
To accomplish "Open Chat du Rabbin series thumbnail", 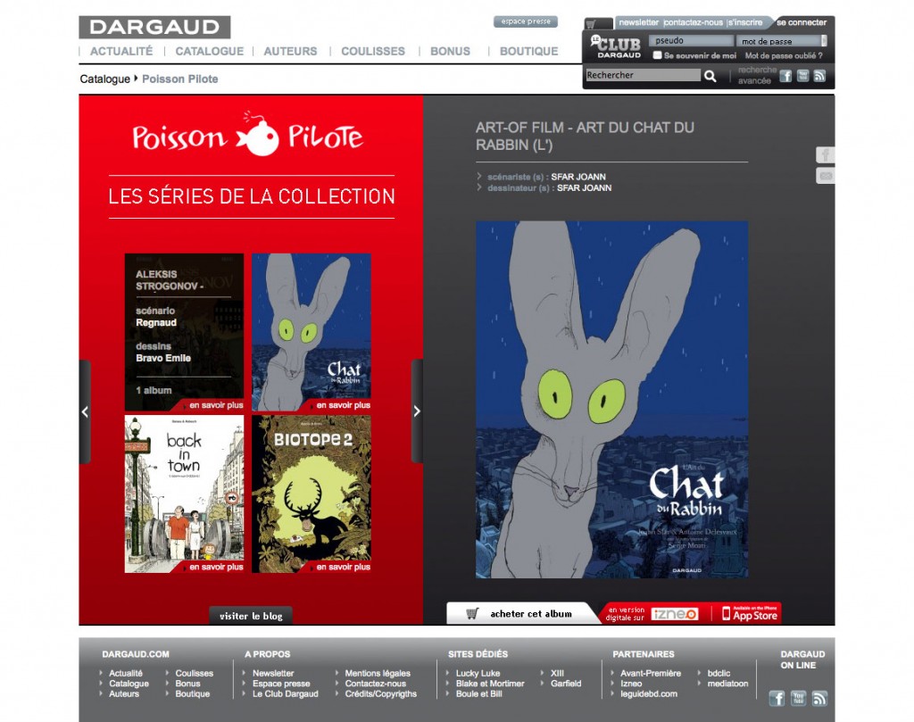I will (x=312, y=332).
